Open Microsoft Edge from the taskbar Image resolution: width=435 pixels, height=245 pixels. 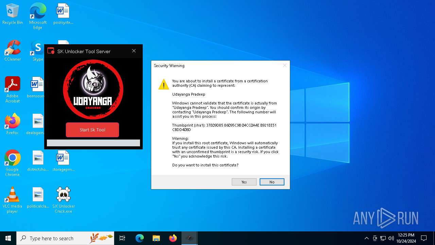[x=140, y=238]
